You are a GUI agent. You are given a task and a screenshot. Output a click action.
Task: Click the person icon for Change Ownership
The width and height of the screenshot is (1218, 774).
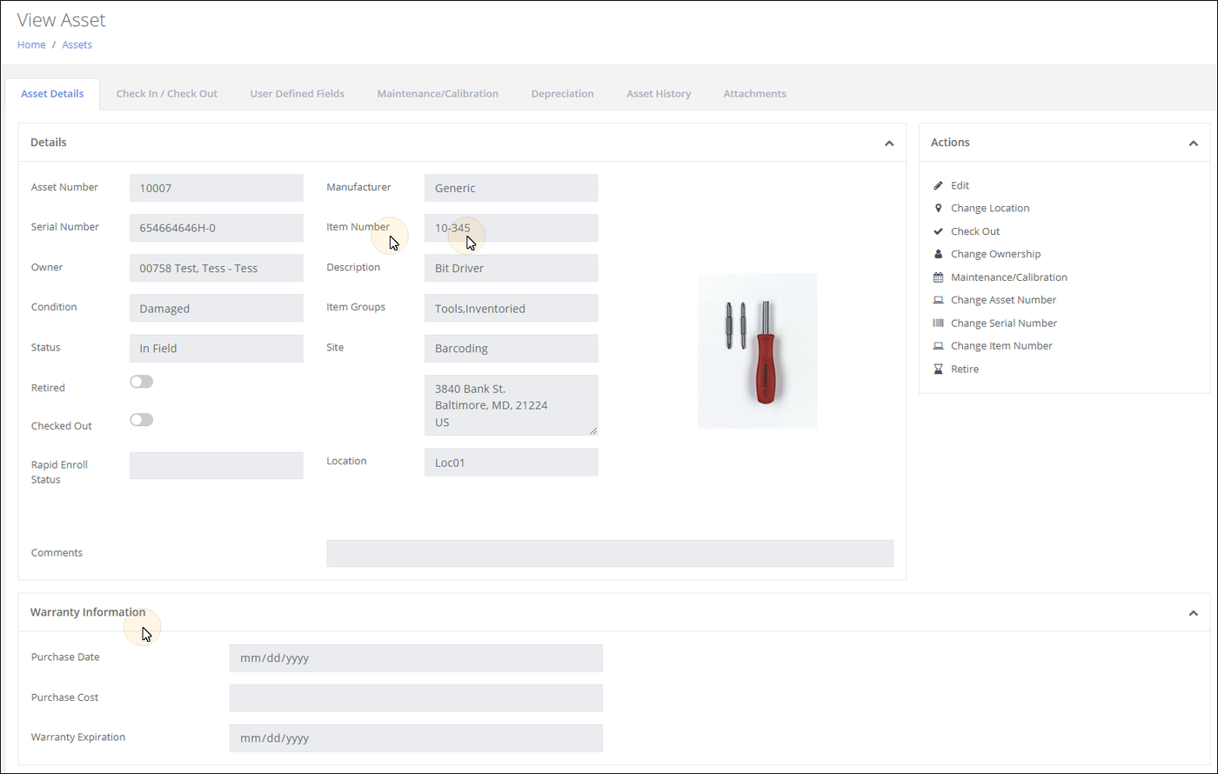point(938,254)
